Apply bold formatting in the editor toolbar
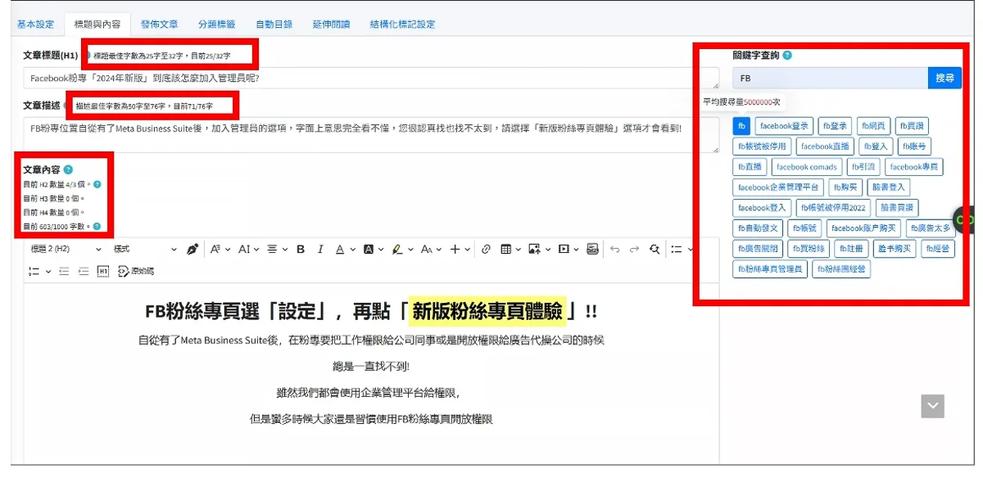Screen dimensions: 983x478 pyautogui.click(x=301, y=250)
